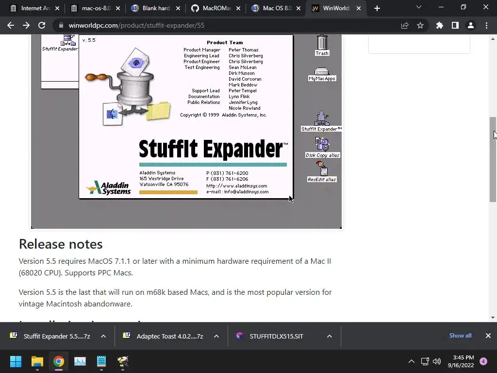This screenshot has width=497, height=373.
Task: Toggle the Chrome side panel
Action: click(455, 25)
